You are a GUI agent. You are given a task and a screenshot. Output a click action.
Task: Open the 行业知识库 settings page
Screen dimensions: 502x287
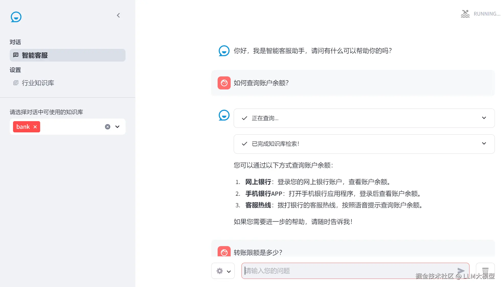pos(38,83)
